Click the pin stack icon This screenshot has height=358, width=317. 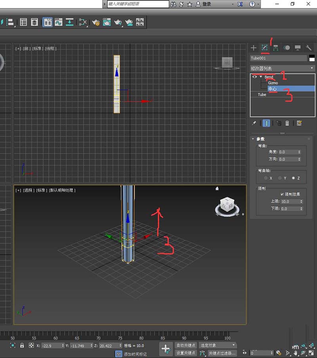click(x=254, y=123)
